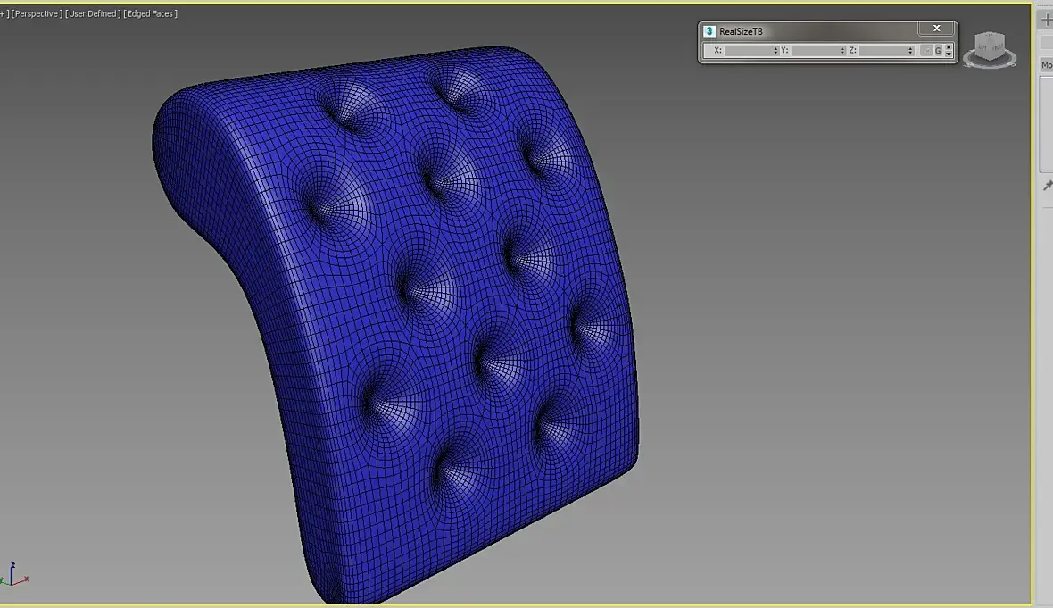The height and width of the screenshot is (608, 1053).
Task: Click the ViewCube navigation widget
Action: point(990,49)
